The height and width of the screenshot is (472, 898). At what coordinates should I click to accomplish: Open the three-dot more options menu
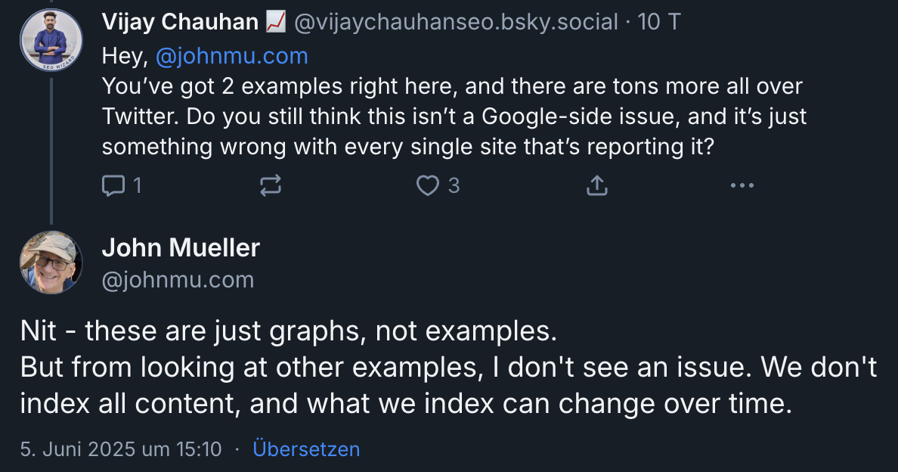[742, 185]
